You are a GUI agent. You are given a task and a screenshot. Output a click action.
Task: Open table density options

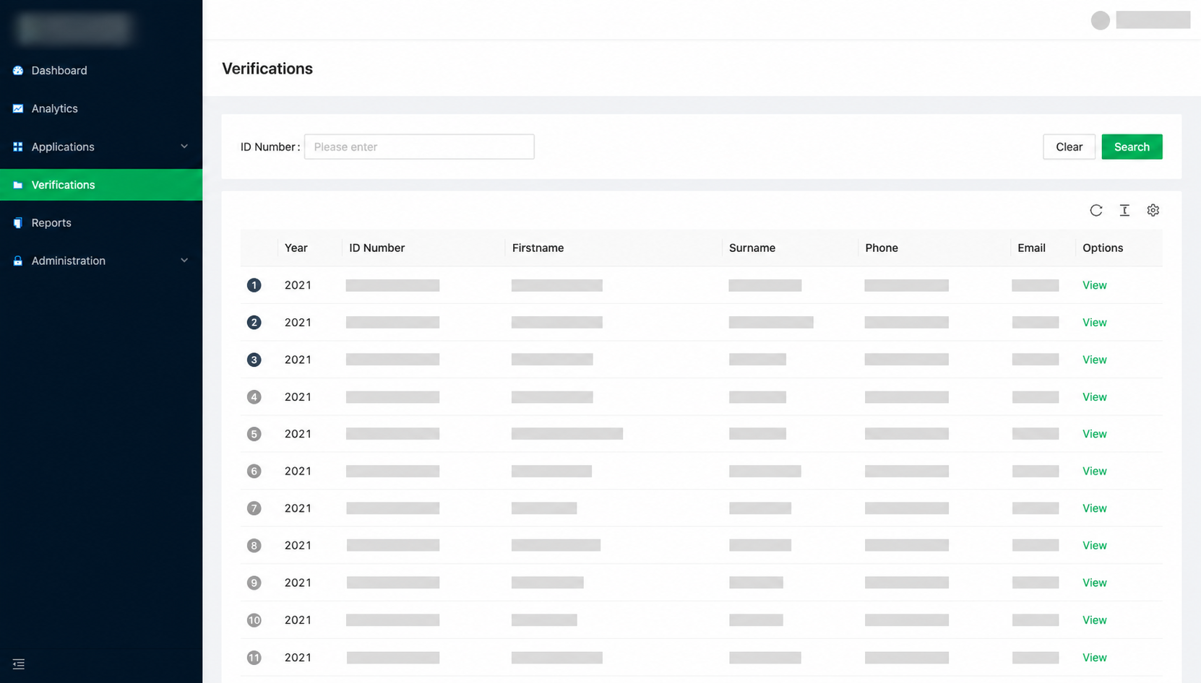pos(1124,210)
